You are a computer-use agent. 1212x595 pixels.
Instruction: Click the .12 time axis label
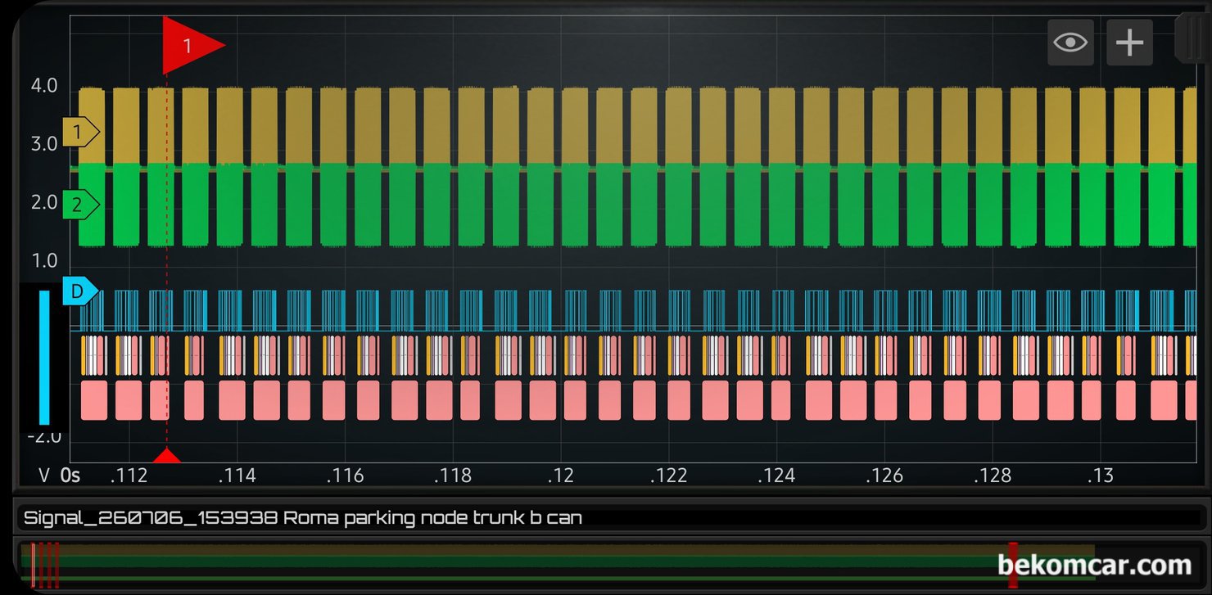click(561, 476)
